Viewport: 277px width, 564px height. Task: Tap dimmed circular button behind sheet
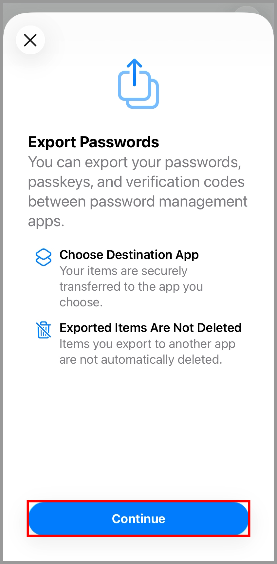(x=246, y=9)
